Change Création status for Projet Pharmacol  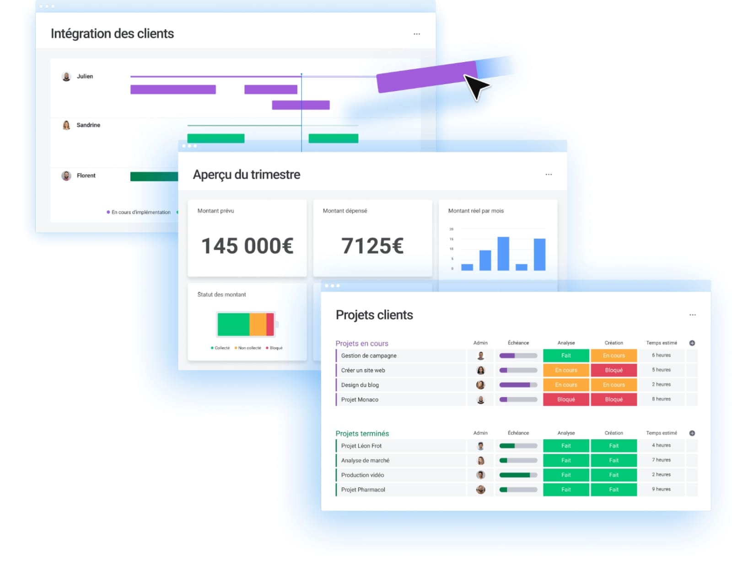coord(614,489)
